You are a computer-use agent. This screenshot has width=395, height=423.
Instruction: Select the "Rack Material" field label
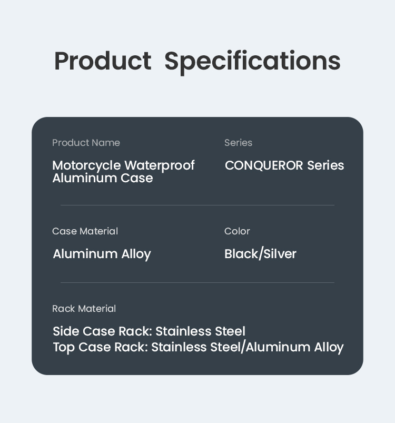coord(84,309)
